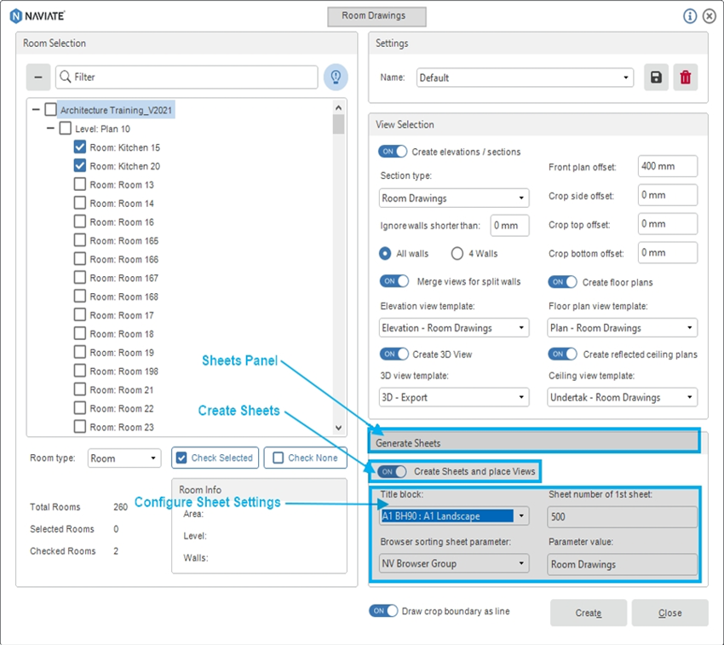
Task: Click the Crop top offset field
Action: (668, 224)
